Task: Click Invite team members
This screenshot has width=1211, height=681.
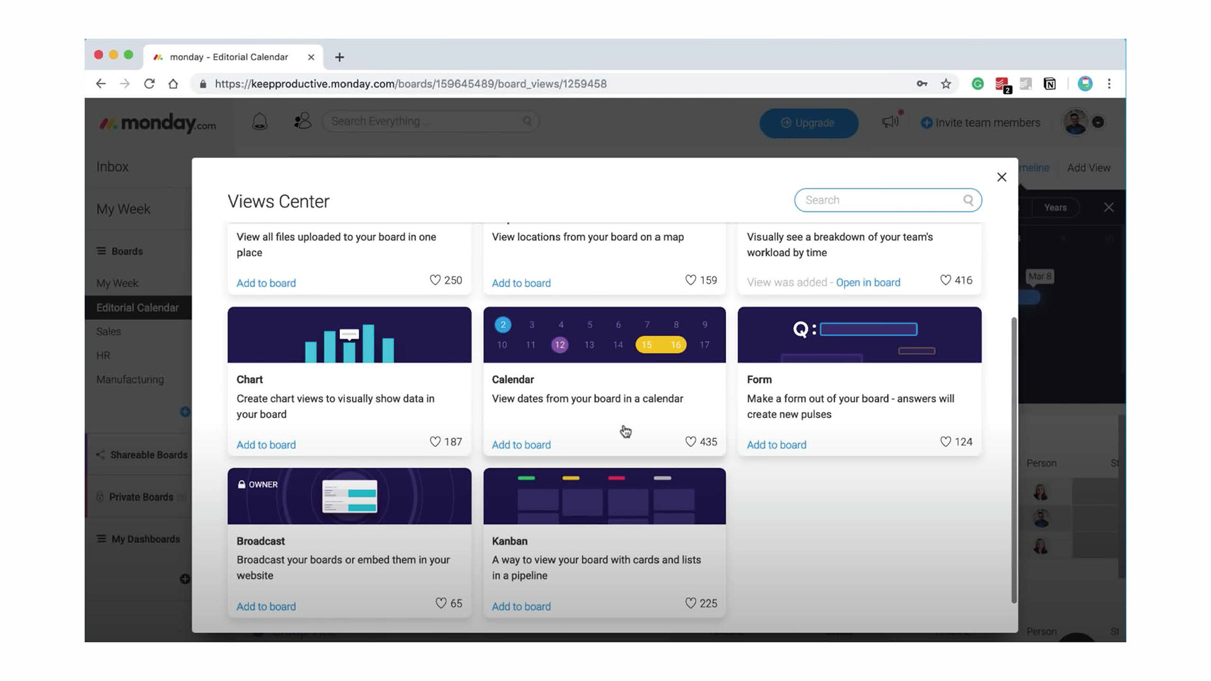Action: (x=981, y=123)
